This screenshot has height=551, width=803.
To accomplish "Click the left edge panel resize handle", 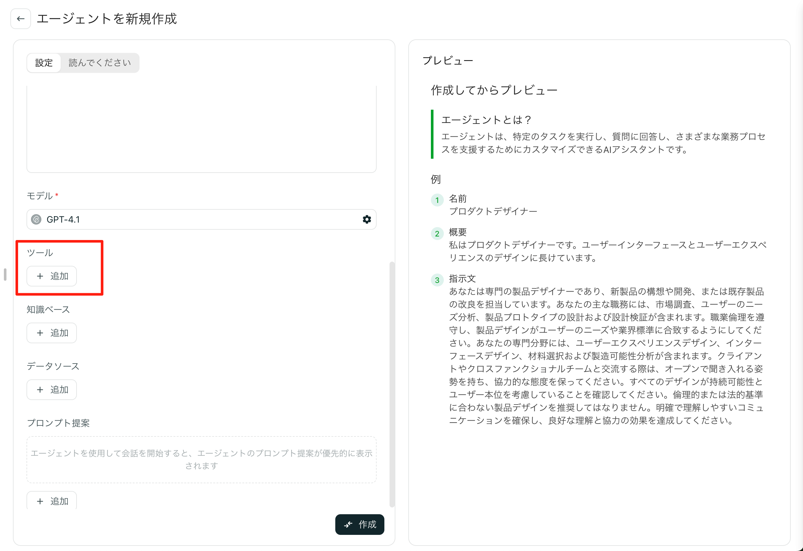I will pyautogui.click(x=5, y=275).
